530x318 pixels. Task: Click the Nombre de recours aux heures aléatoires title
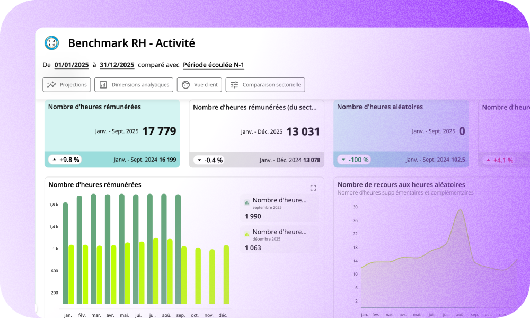[401, 184]
